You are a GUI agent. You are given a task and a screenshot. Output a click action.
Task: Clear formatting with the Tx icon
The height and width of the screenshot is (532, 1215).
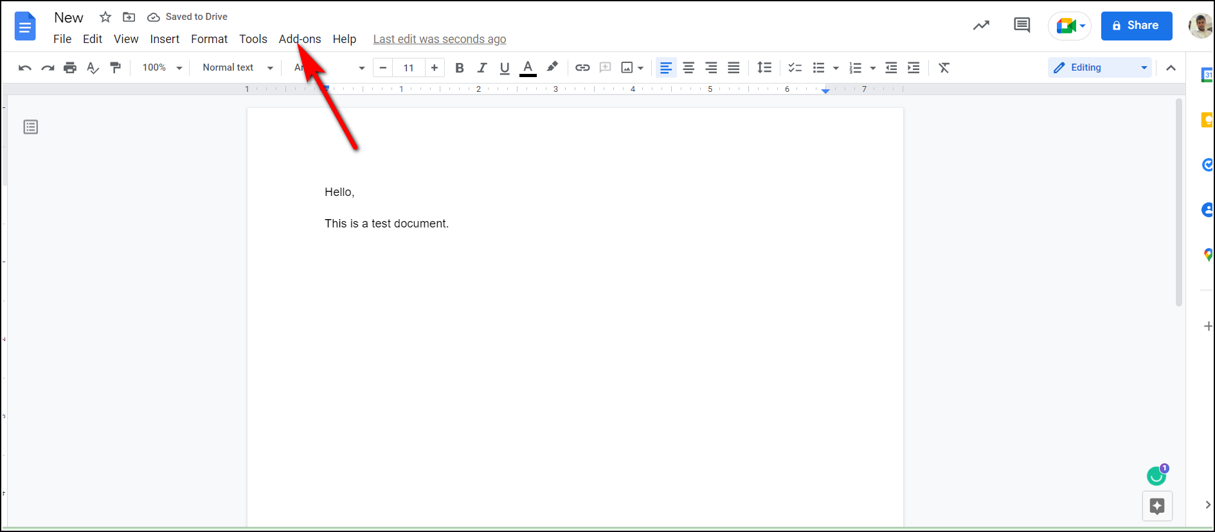pyautogui.click(x=944, y=67)
